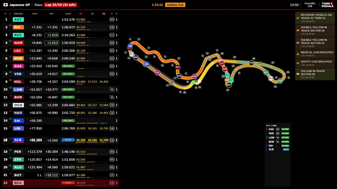Select the HUL car marker on the track map
This screenshot has width=337, height=189.
click(x=178, y=67)
